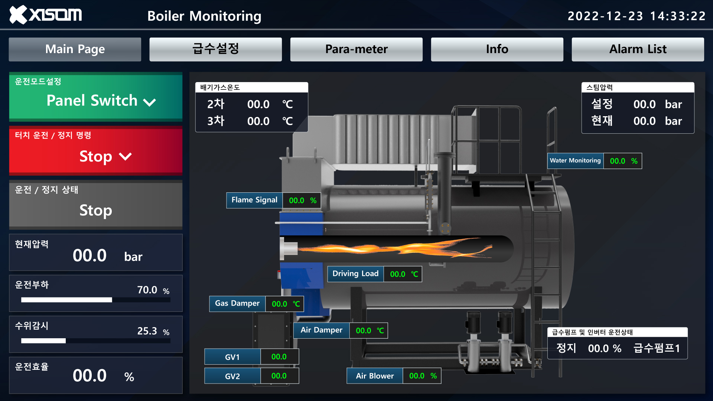713x401 pixels.
Task: Click the GV1 valve indicator
Action: click(232, 356)
